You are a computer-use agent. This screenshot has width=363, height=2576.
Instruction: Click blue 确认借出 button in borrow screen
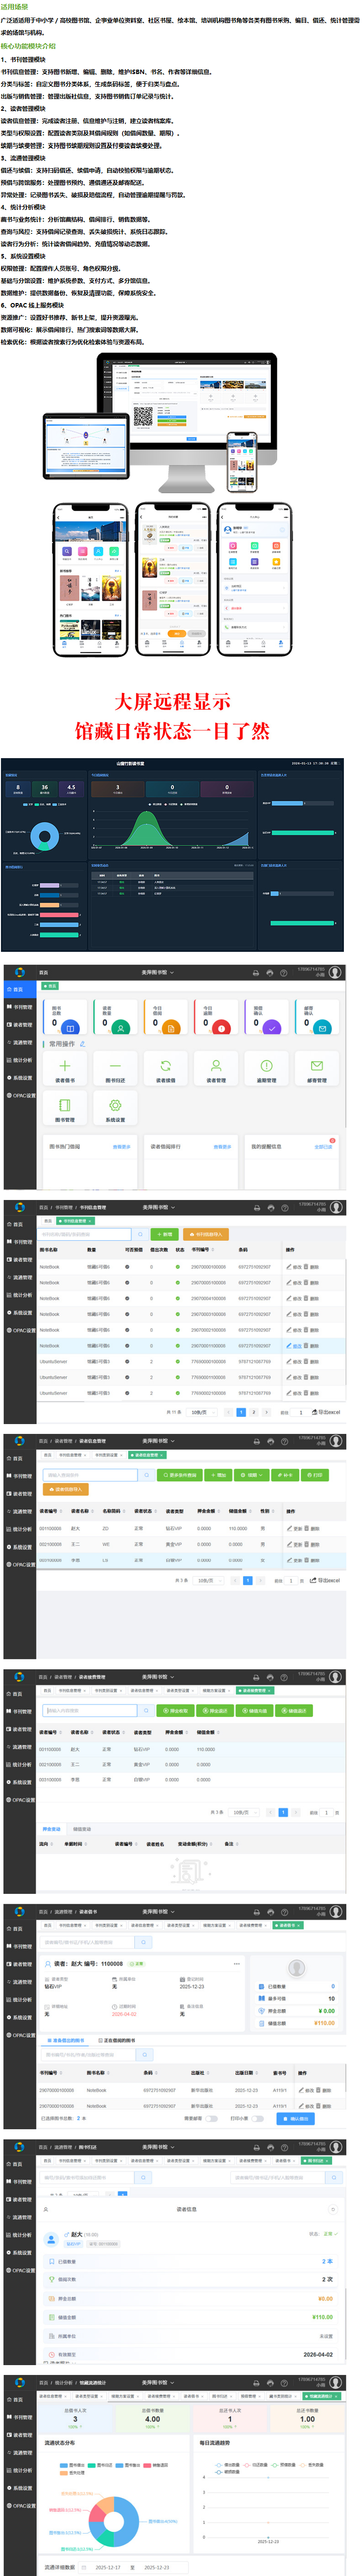click(x=296, y=2118)
